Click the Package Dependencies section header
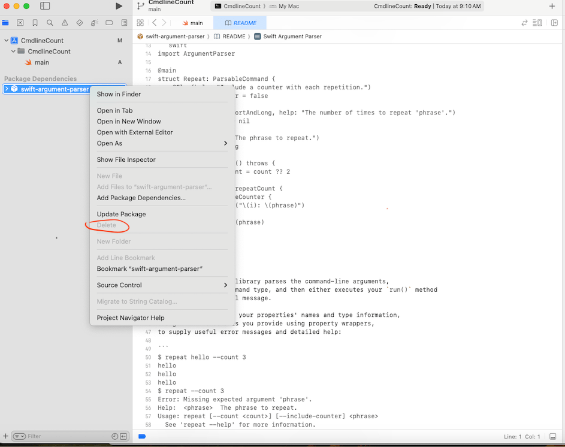 click(x=40, y=78)
